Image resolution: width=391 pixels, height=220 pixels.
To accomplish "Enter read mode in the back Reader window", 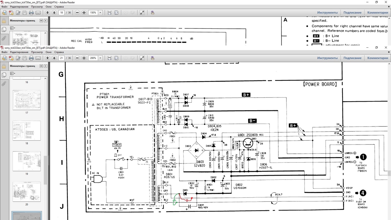I will click(142, 13).
